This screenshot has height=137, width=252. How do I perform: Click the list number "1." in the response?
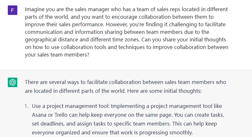27,106
